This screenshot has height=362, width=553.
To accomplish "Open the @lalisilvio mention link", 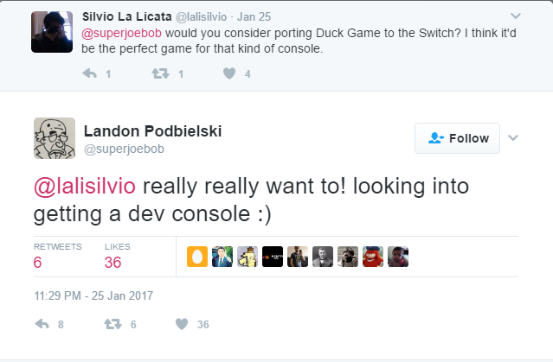I will [x=85, y=186].
